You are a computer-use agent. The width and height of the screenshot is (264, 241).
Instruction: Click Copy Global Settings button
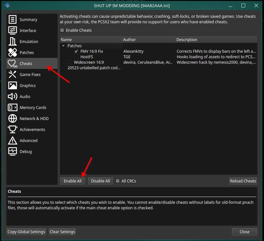click(26, 232)
